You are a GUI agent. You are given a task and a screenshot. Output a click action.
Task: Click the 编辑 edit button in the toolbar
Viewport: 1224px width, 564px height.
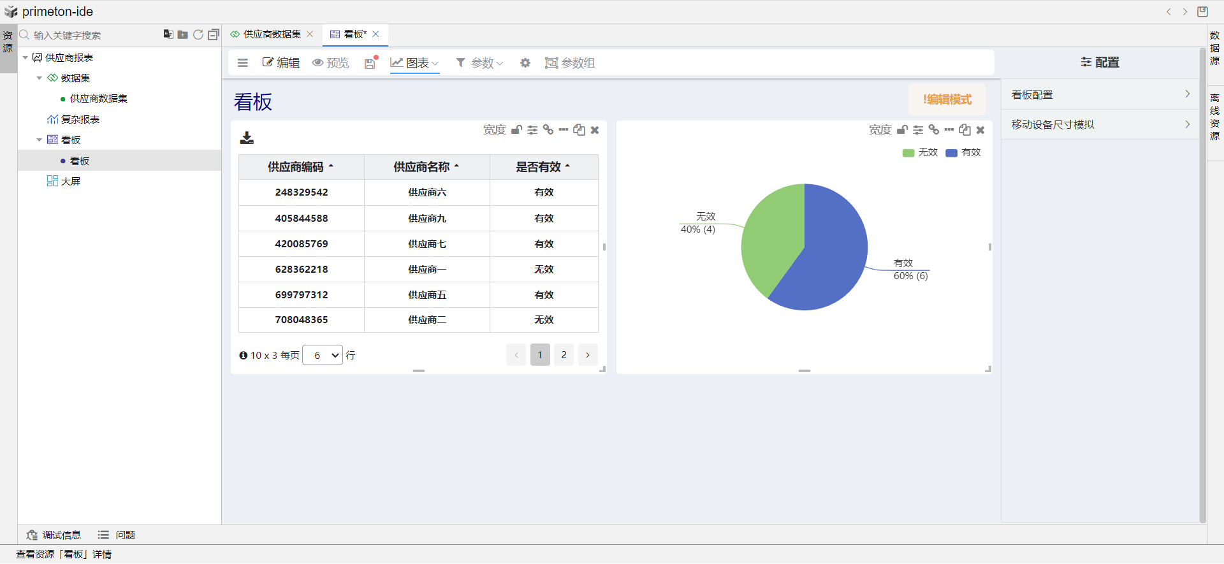coord(281,63)
